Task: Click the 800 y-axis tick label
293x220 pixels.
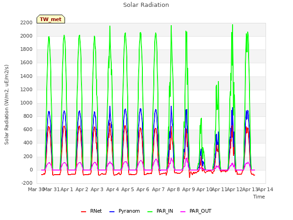Action: coord(28,116)
